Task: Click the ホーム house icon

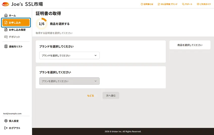Action: coord(6,15)
